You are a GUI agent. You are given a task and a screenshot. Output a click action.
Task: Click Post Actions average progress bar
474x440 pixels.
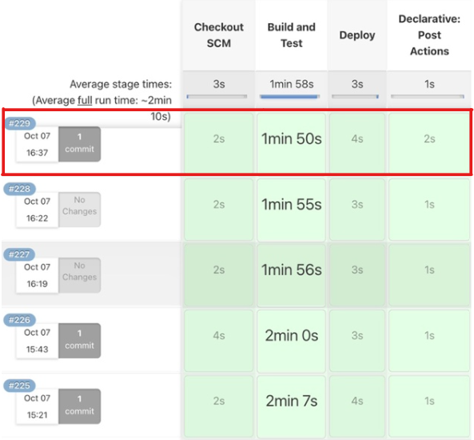coord(428,97)
